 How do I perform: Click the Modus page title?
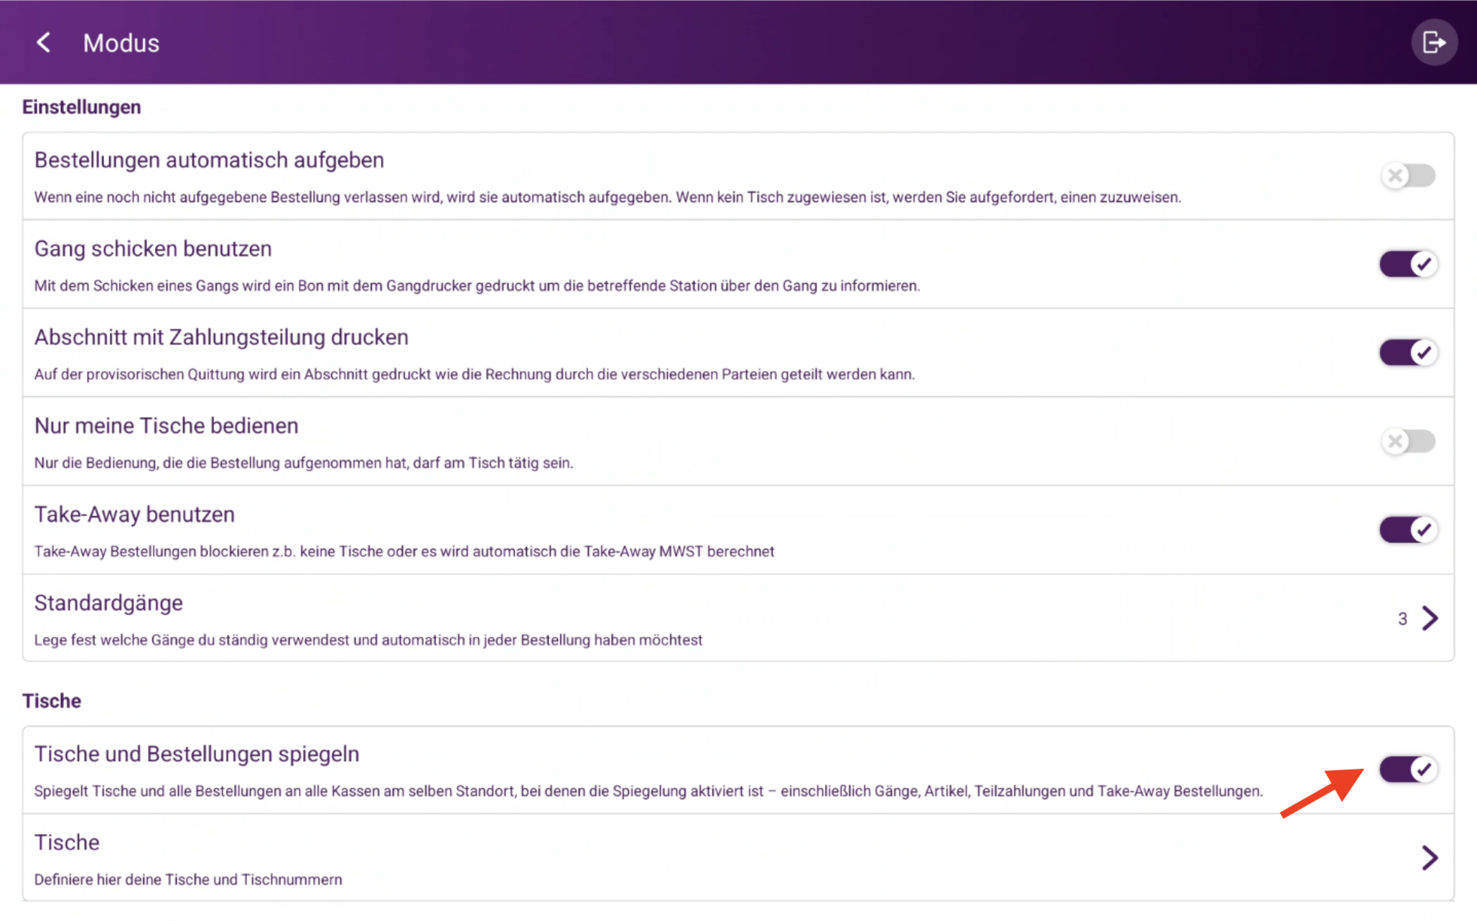[121, 43]
